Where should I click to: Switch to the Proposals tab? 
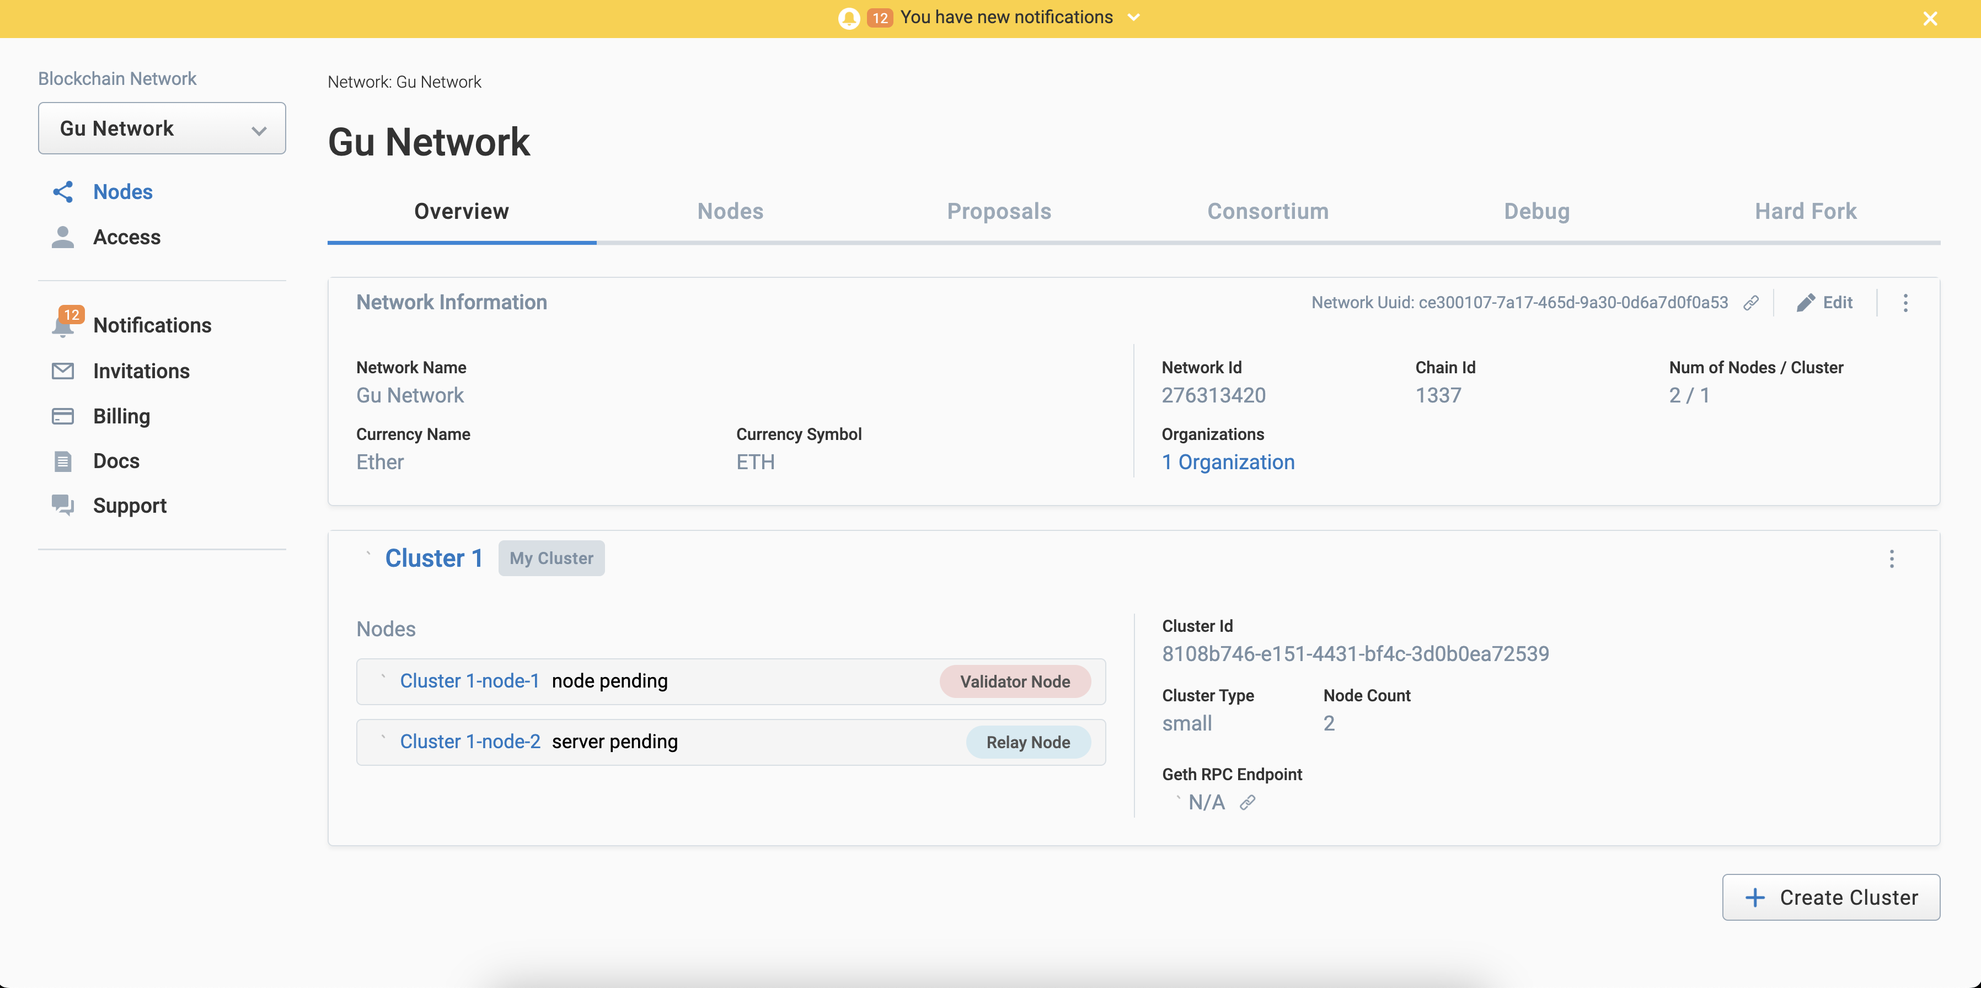point(999,211)
